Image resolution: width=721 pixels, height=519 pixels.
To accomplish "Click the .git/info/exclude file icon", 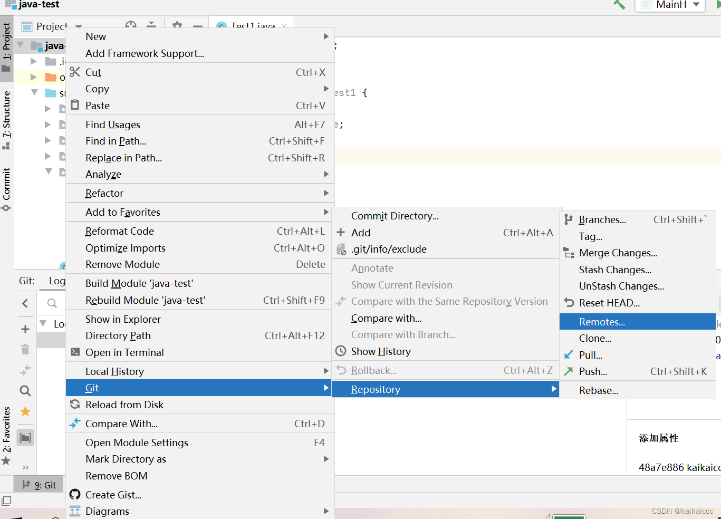I will click(341, 249).
